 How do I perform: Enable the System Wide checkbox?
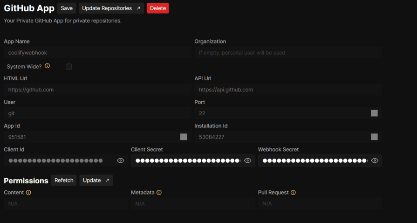click(69, 67)
